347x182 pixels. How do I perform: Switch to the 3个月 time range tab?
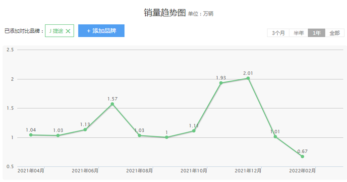coord(278,33)
